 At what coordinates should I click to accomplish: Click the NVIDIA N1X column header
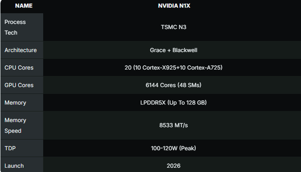coord(174,6)
